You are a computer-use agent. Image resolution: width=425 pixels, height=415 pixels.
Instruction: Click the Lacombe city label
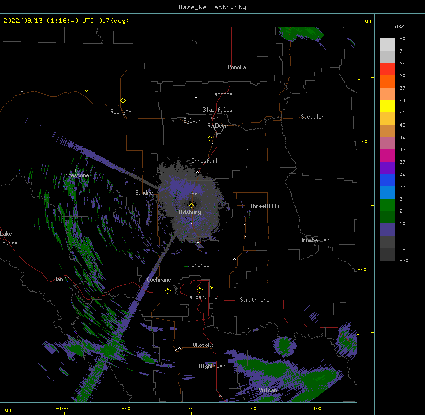(x=222, y=94)
